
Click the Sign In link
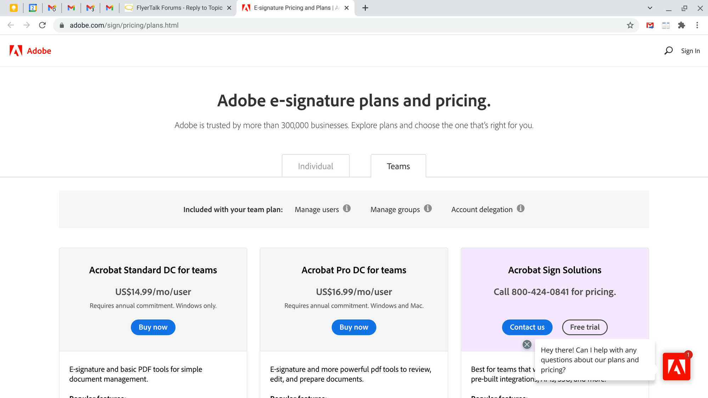[x=690, y=51]
